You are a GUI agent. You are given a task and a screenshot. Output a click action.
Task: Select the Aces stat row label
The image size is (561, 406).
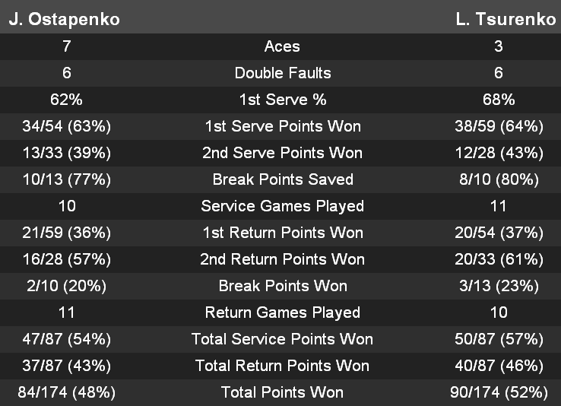click(x=282, y=46)
